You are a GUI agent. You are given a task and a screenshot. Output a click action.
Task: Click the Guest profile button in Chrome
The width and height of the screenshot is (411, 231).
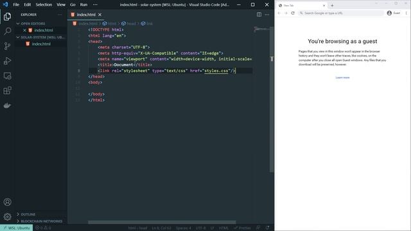coord(394,13)
